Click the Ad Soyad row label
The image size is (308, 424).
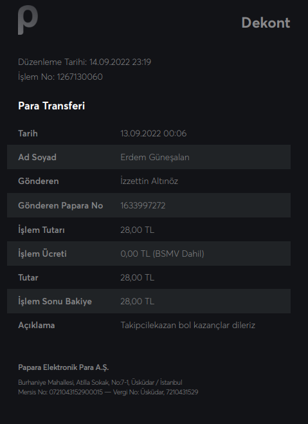tap(37, 157)
